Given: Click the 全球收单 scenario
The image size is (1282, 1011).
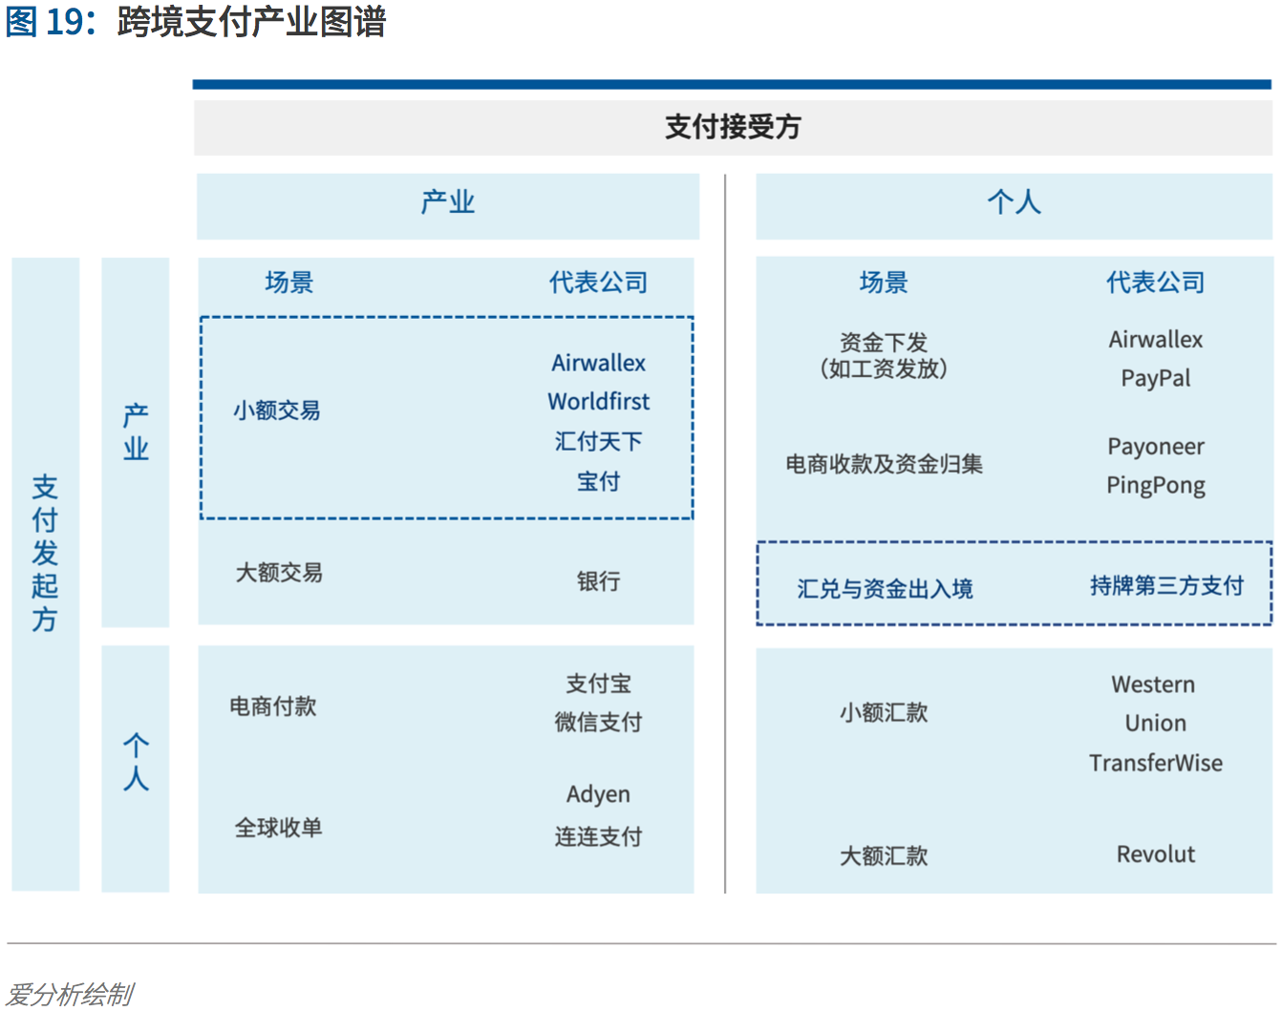Looking at the screenshot, I should [279, 828].
